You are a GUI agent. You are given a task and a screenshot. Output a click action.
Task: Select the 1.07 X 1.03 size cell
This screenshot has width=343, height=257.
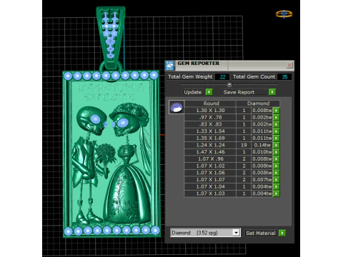tap(210, 193)
